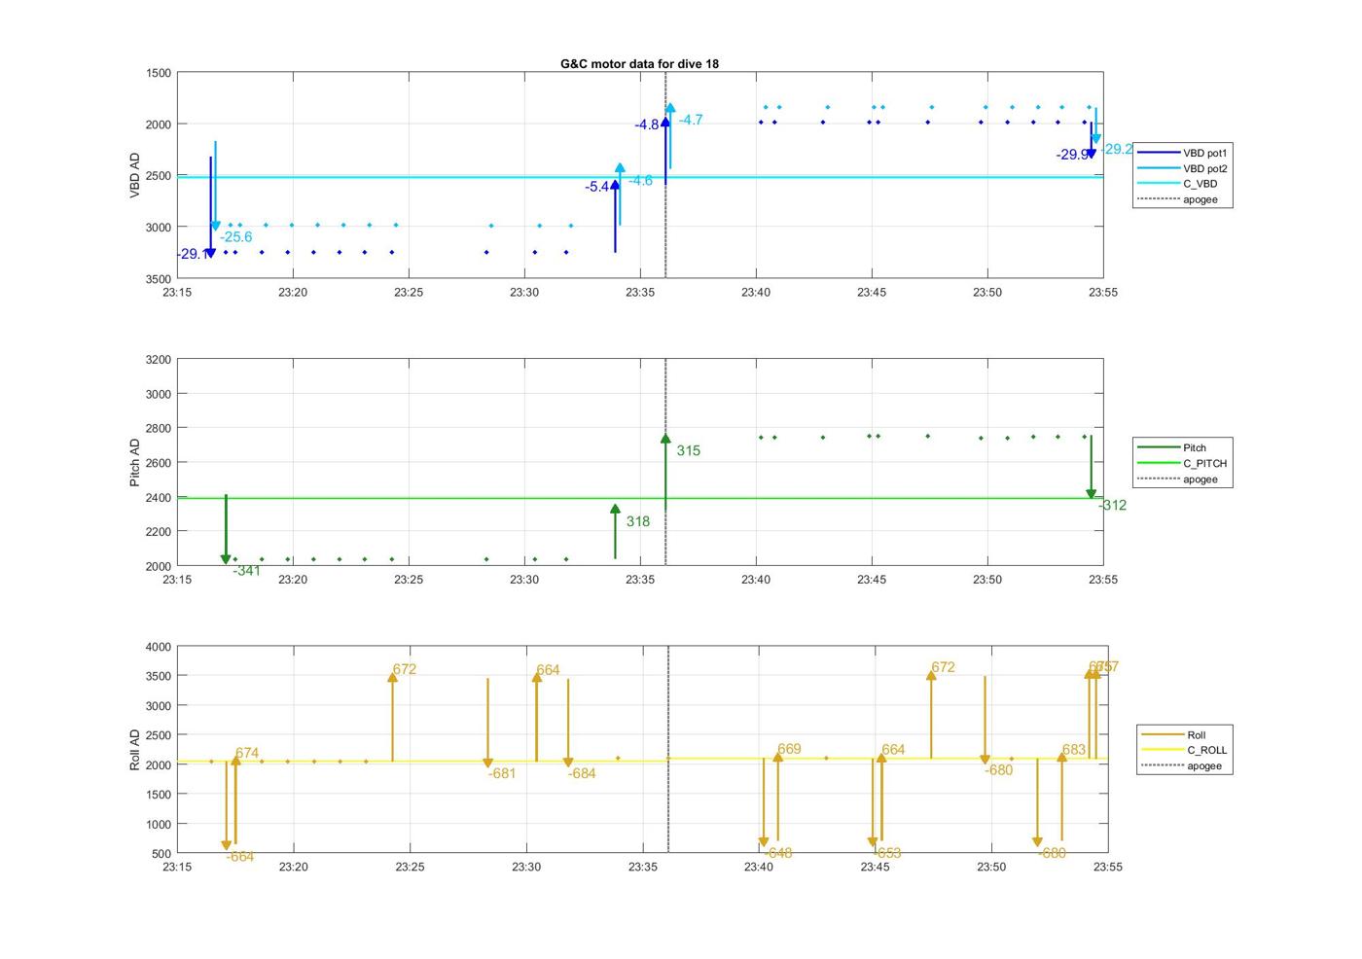Viewport: 1362px width, 959px height.
Task: Click the "VBD AD" y-axis label
Action: 135,175
